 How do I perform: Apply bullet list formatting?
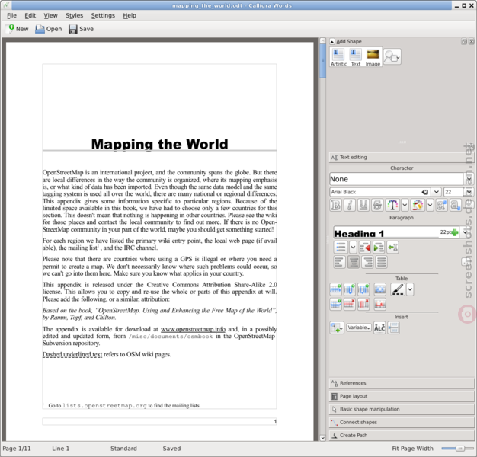[341, 248]
